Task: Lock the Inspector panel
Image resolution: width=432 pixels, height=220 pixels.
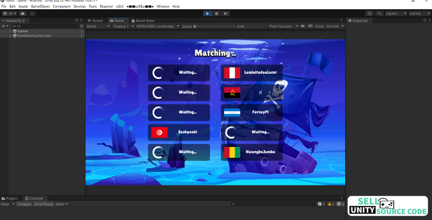Action: 424,21
